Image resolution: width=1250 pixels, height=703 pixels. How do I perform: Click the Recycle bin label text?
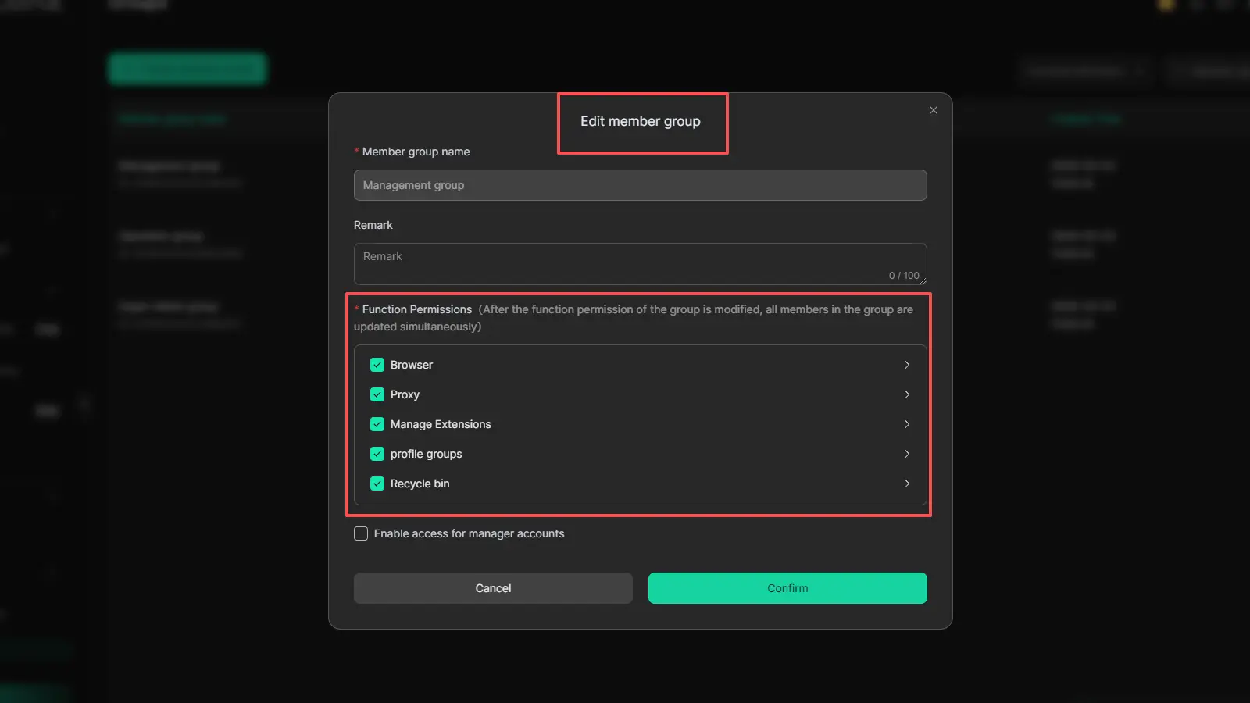click(x=420, y=484)
